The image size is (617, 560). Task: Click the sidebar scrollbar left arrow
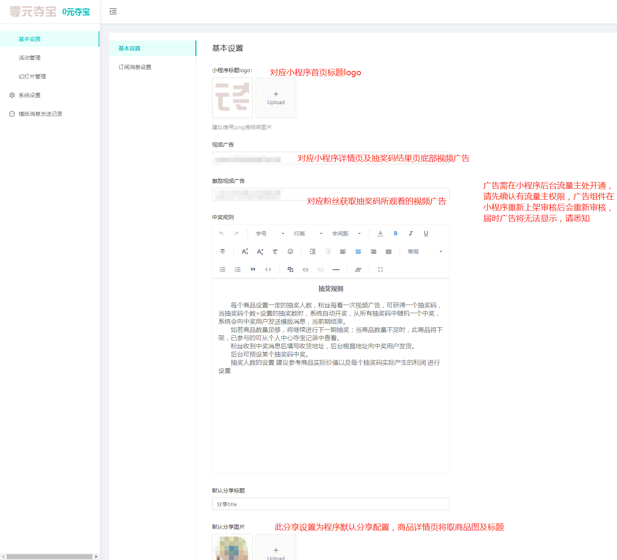pos(3,556)
